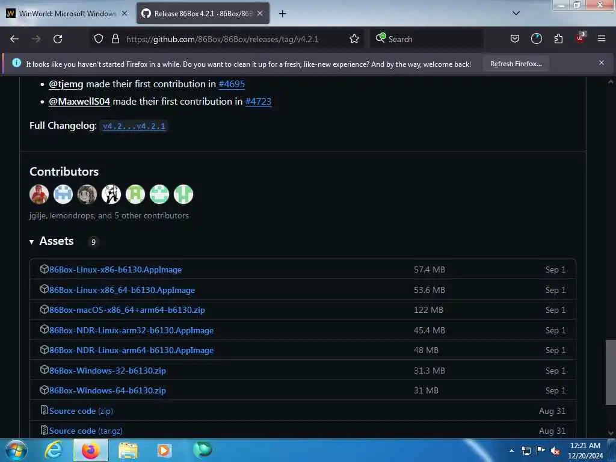This screenshot has height=462, width=616.
Task: Download 86Box-NDR-Linux-arm32-b6130.AppImage
Action: [x=131, y=330]
